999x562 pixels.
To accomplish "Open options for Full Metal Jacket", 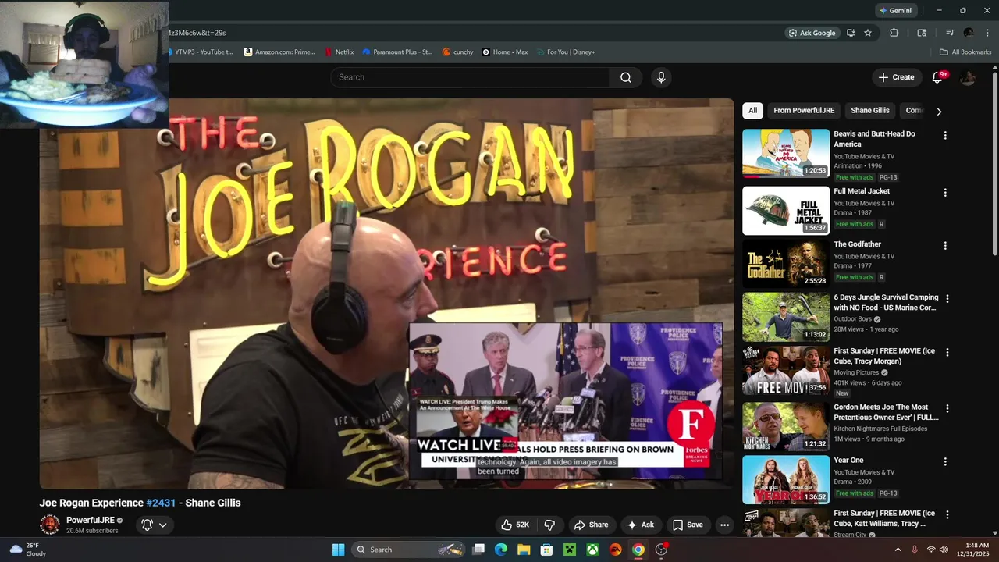I will pos(945,192).
